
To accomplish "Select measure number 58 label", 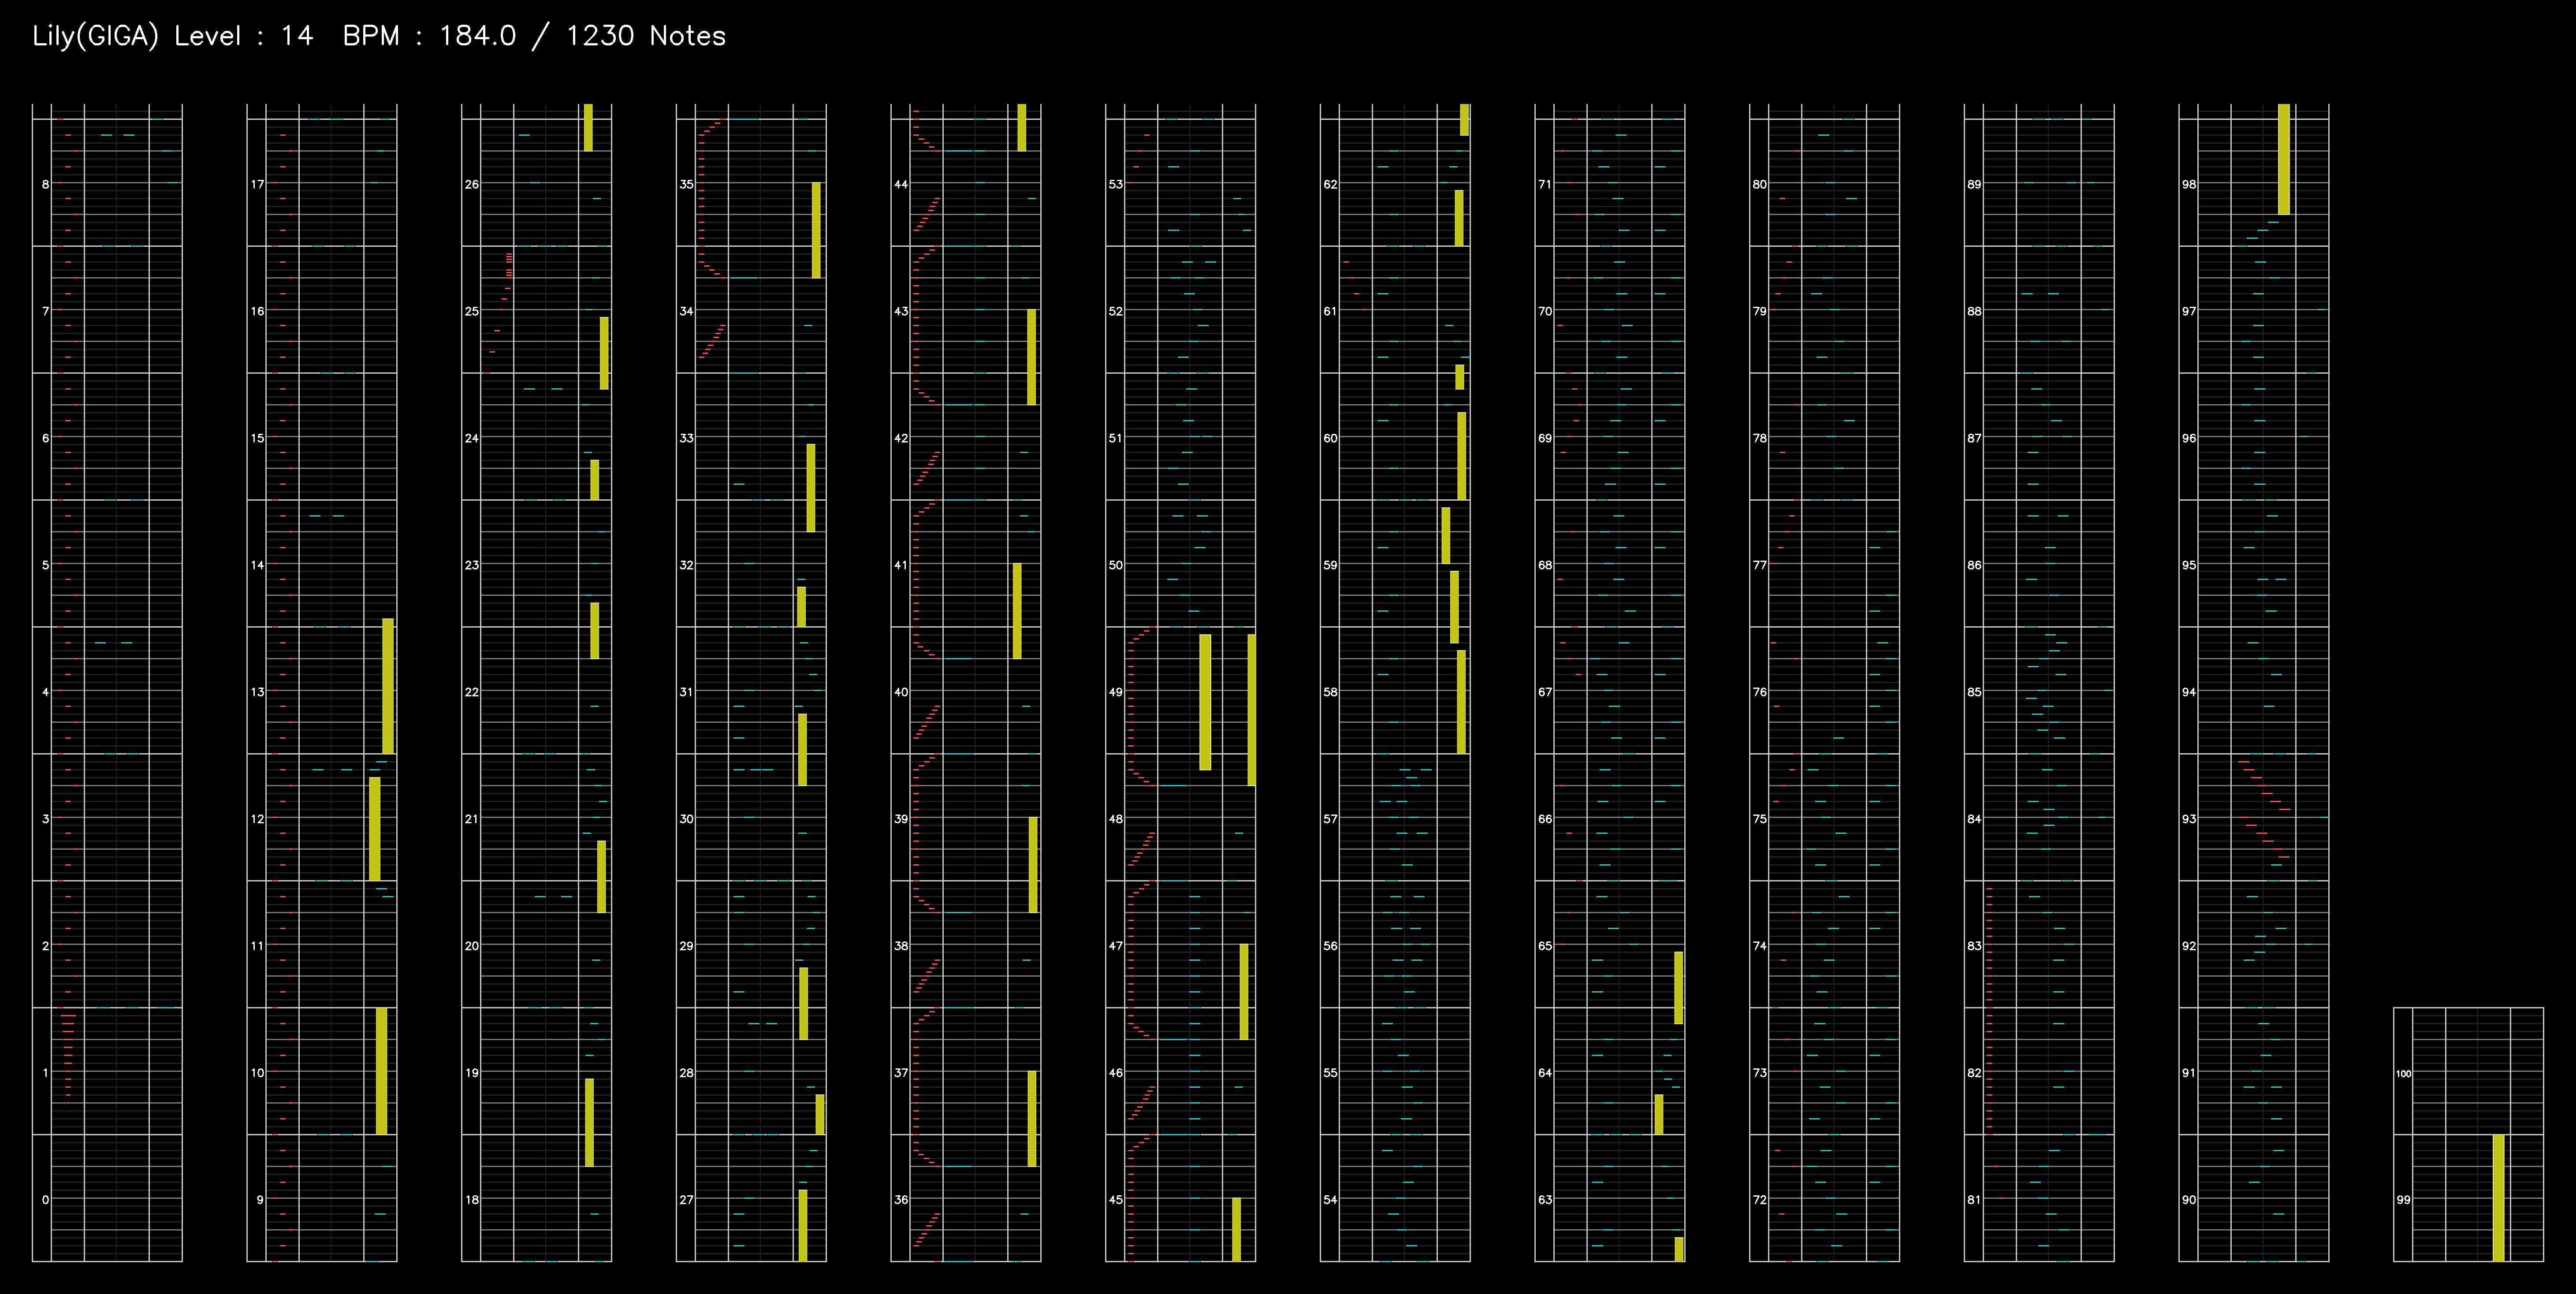I will (x=1330, y=691).
